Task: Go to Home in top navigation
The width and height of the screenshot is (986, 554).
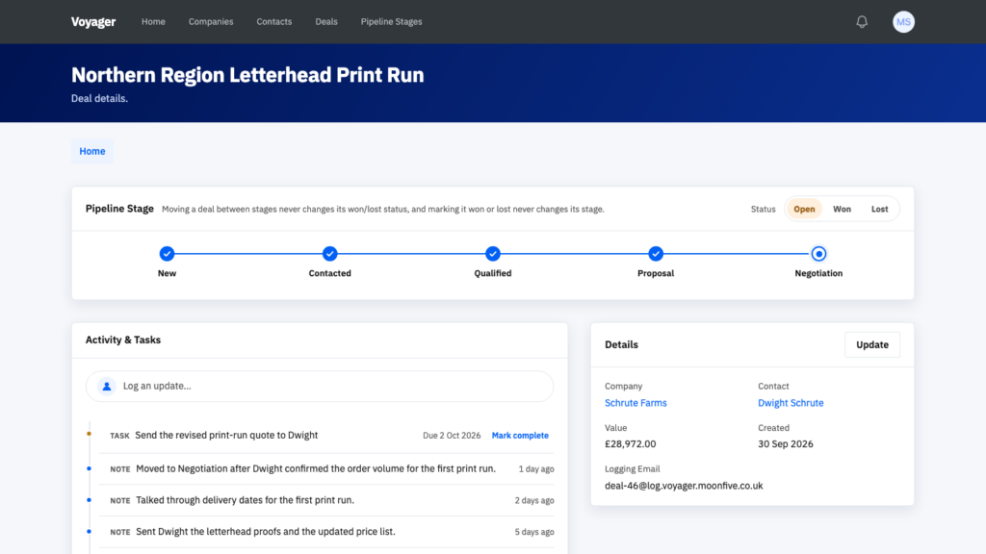Action: (153, 22)
